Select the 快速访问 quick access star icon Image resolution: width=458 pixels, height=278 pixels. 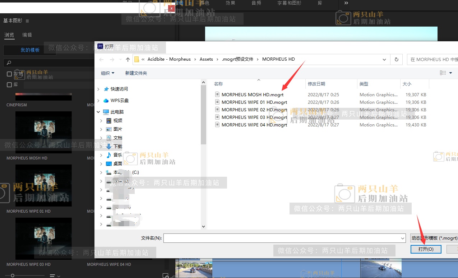click(106, 89)
